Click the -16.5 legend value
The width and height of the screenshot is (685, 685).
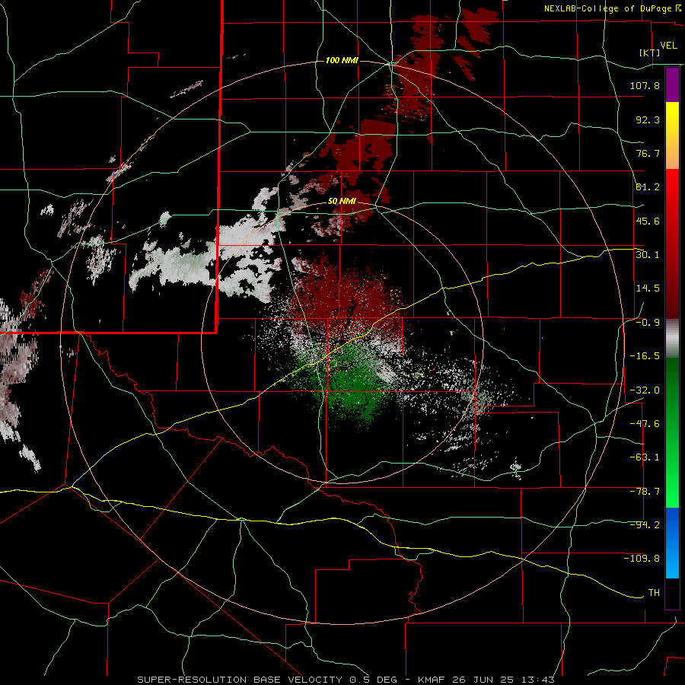[645, 356]
